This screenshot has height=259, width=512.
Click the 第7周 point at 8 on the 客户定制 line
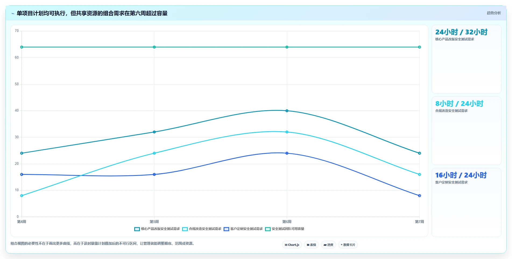[x=419, y=196]
